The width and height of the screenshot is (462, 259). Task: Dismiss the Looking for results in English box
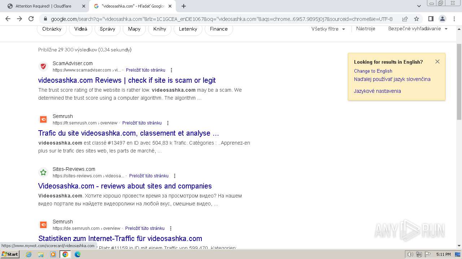437,62
